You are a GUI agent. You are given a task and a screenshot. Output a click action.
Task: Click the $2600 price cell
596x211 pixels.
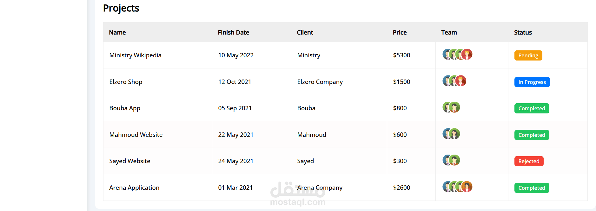pos(401,188)
